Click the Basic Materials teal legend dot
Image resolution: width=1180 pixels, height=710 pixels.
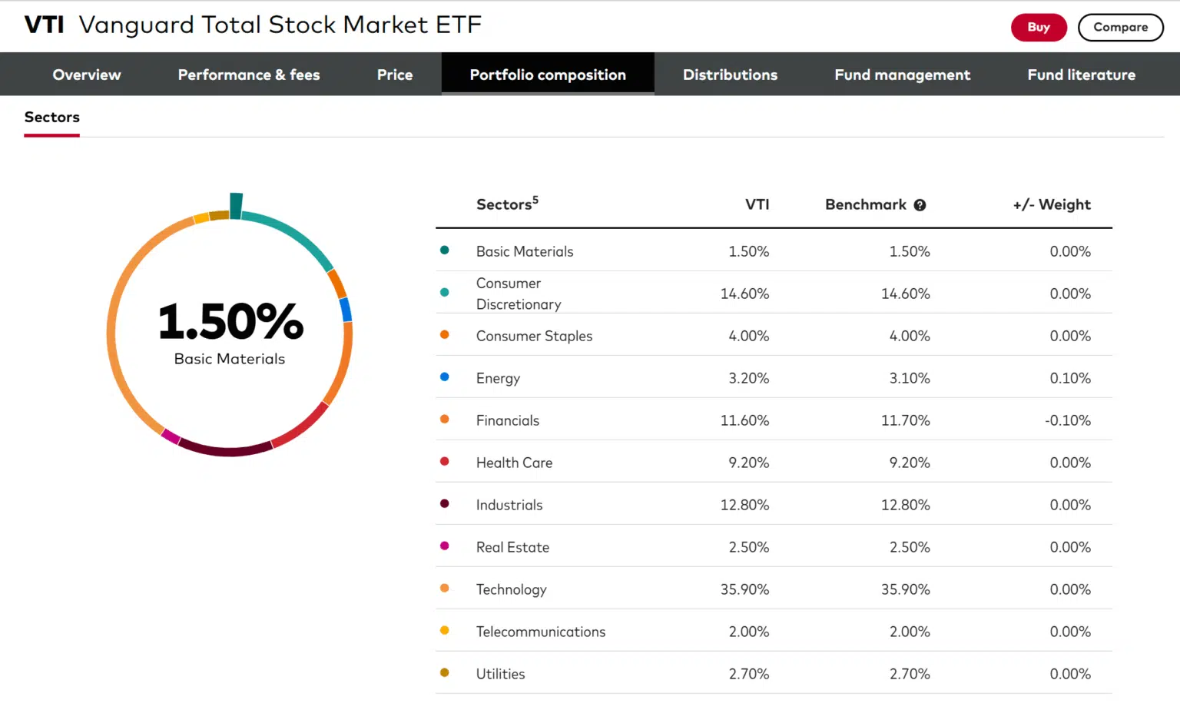(x=444, y=250)
